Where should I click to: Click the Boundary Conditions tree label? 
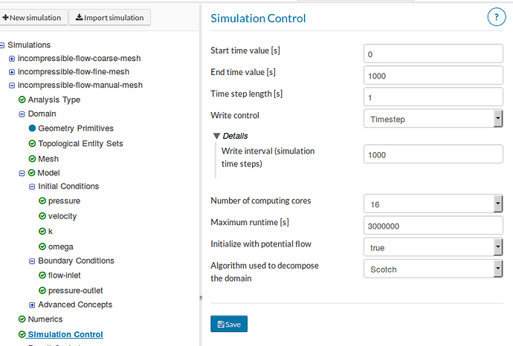(x=77, y=261)
